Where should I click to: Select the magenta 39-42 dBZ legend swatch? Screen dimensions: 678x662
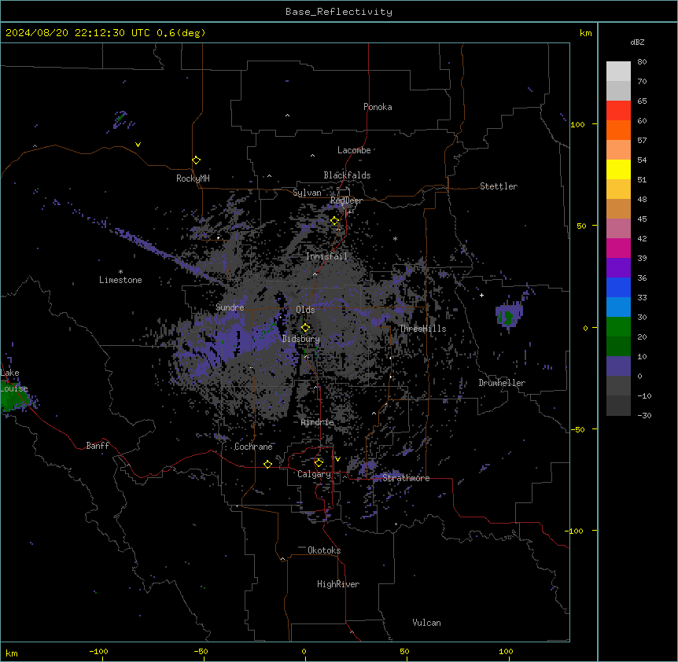[x=618, y=248]
